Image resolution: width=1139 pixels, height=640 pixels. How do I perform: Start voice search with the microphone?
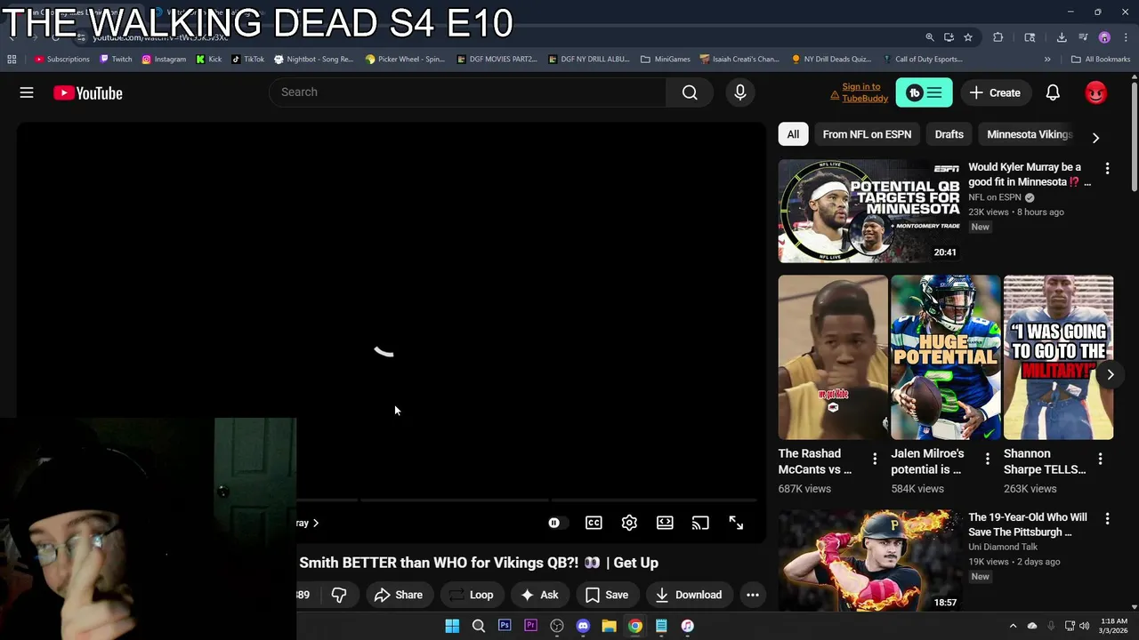[740, 92]
